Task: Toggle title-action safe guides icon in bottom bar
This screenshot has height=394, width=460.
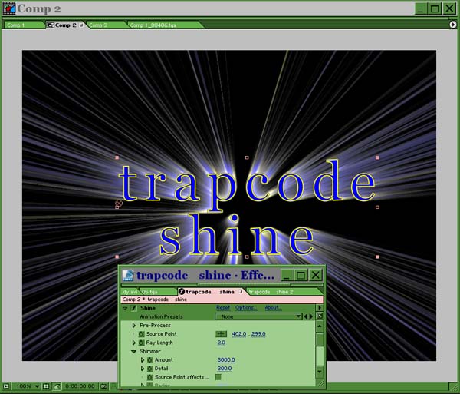Action: (46, 386)
